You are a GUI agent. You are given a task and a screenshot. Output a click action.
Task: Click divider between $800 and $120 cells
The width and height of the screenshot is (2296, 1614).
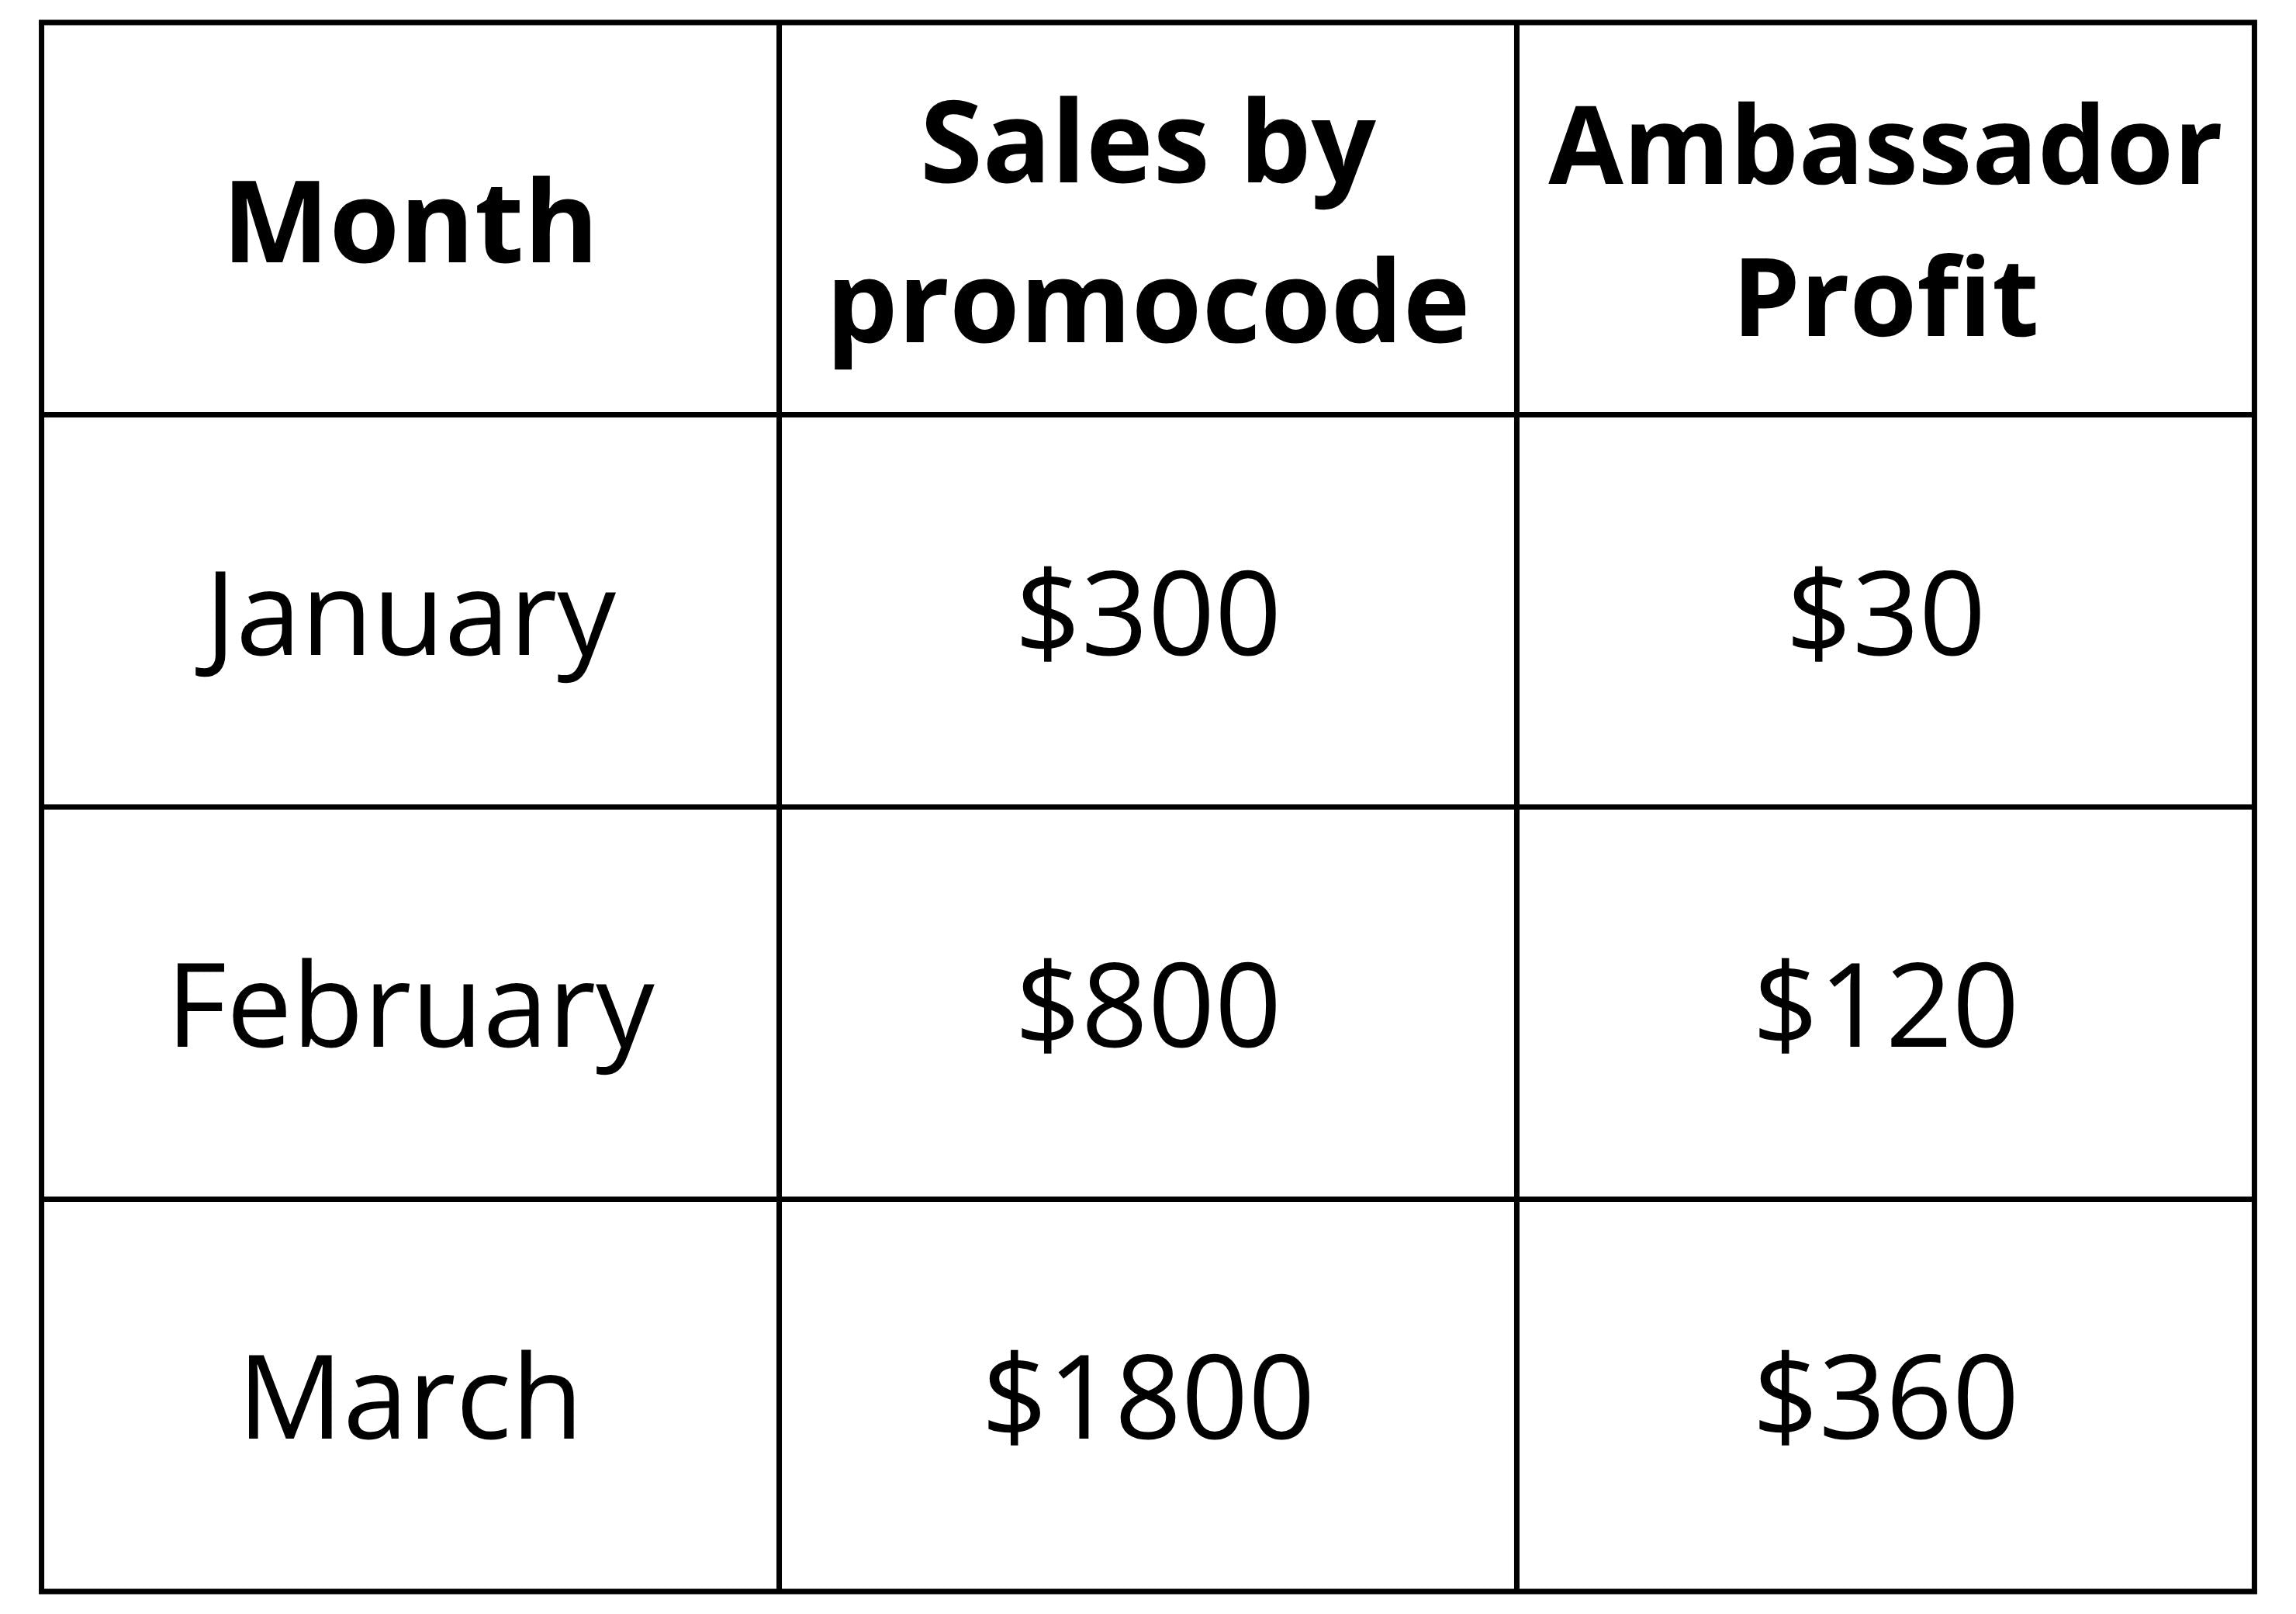click(x=1517, y=1005)
